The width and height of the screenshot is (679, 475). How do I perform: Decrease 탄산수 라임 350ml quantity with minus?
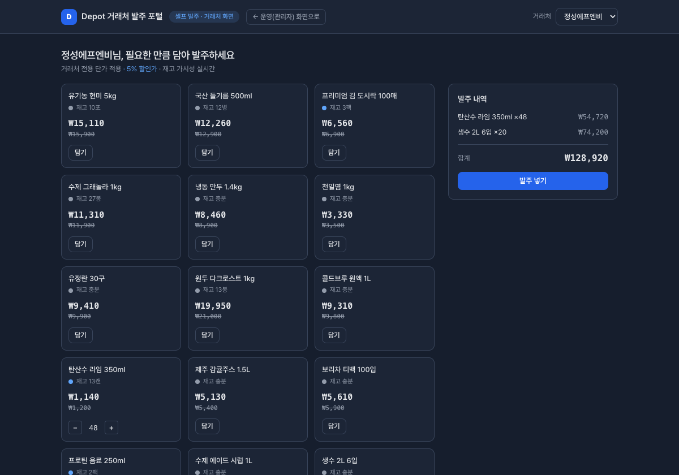(75, 427)
